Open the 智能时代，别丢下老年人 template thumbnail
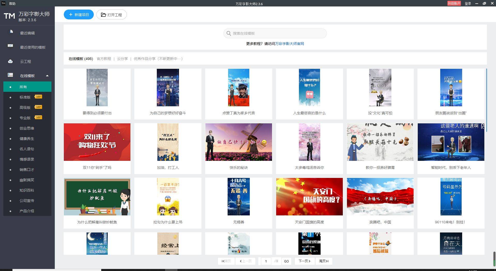This screenshot has width=496, height=271. click(451, 142)
